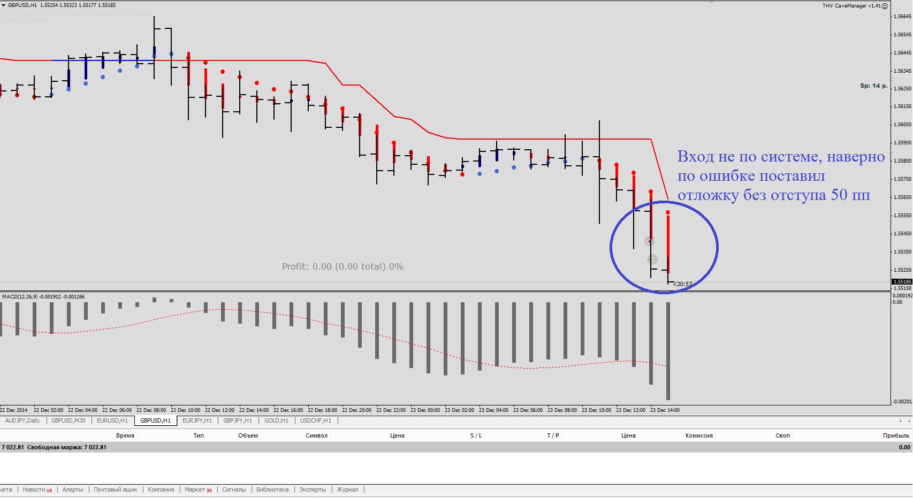Click the '23 Dec 14:00' time axis label
Image resolution: width=913 pixels, height=498 pixels.
[x=665, y=410]
